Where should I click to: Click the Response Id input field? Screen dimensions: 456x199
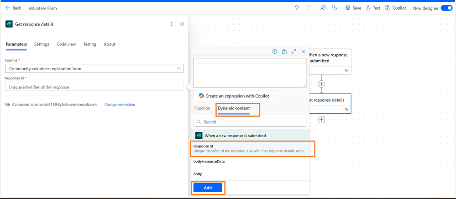[x=94, y=87]
